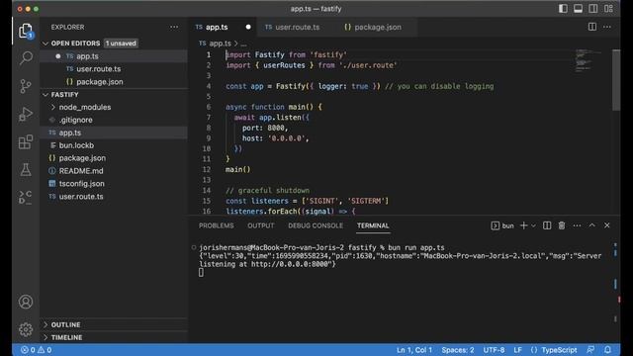Screen dimensions: 633x356
Task: Toggle secondary side bar layout icon
Action: click(593, 9)
